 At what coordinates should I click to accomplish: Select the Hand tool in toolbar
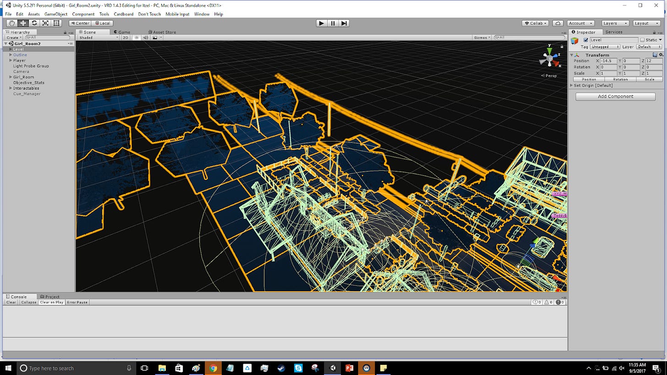[x=11, y=23]
